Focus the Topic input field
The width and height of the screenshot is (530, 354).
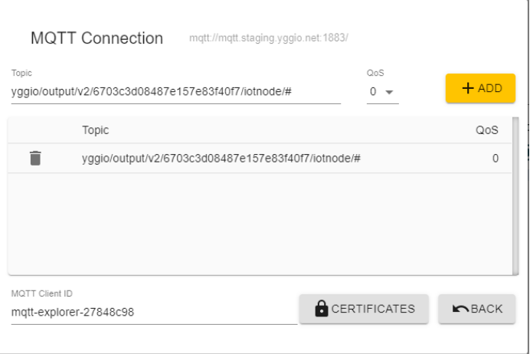point(175,93)
